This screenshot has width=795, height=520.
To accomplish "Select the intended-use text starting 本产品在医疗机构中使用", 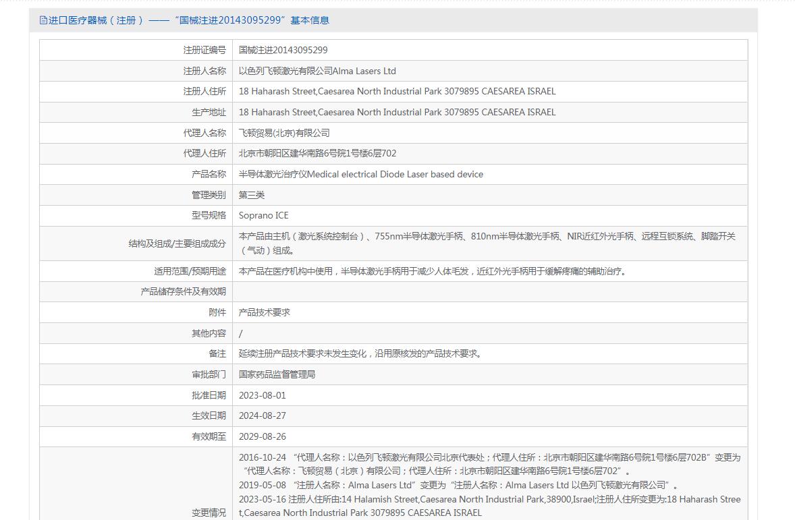I will (433, 271).
